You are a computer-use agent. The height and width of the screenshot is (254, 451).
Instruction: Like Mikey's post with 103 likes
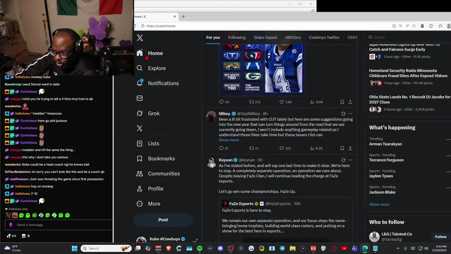click(x=285, y=149)
